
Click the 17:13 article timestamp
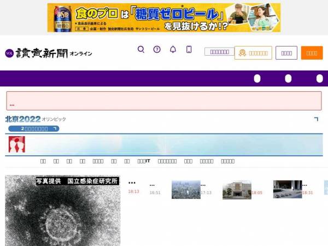[206, 192]
